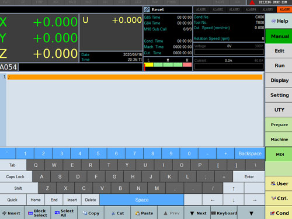
Task: Select the ALARM1 tab
Action: tap(201, 9)
